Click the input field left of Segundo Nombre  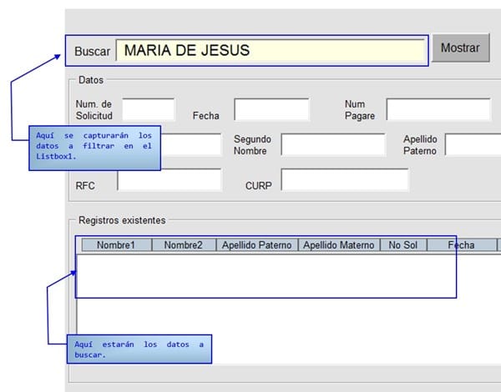coord(191,144)
